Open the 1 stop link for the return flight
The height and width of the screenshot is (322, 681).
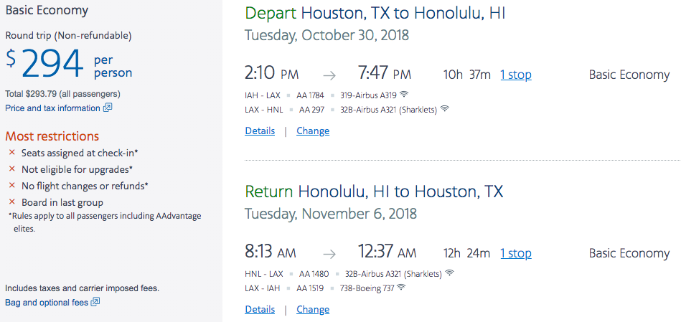click(x=516, y=253)
